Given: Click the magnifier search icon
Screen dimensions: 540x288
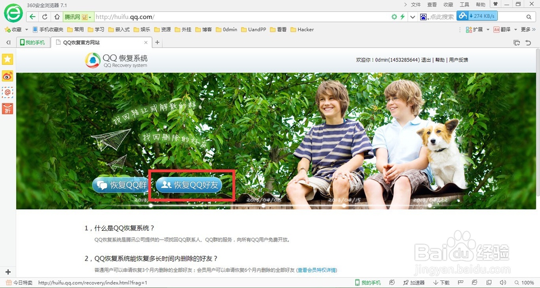Looking at the screenshot, I should (529, 17).
